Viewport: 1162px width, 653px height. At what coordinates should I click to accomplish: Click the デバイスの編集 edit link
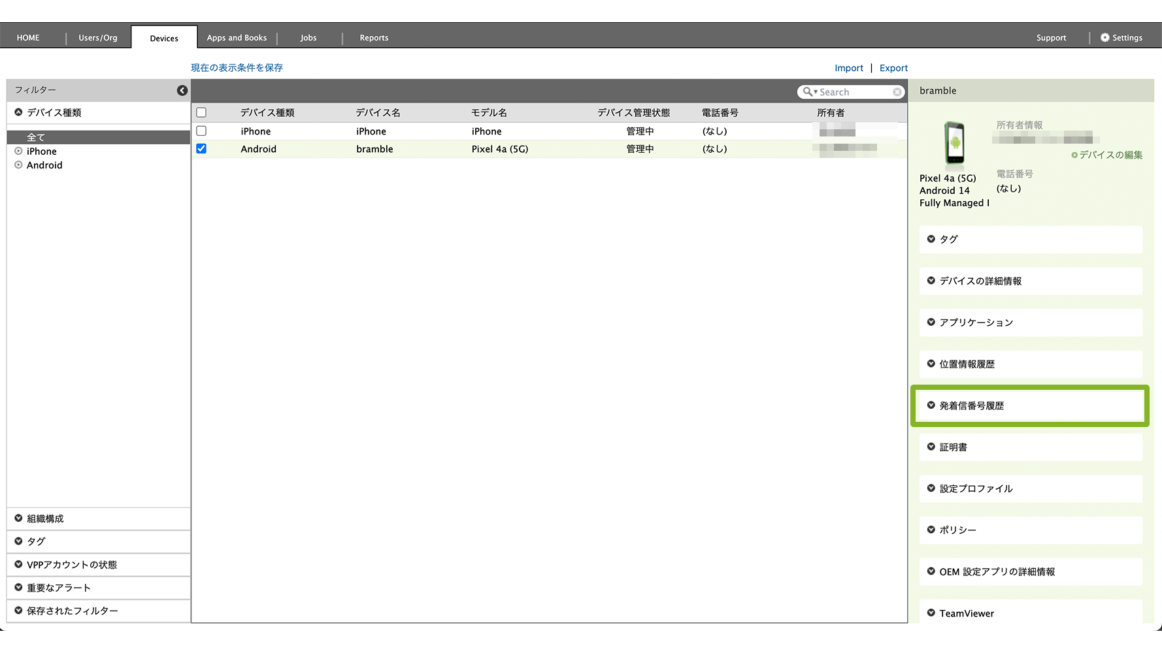click(x=1107, y=155)
